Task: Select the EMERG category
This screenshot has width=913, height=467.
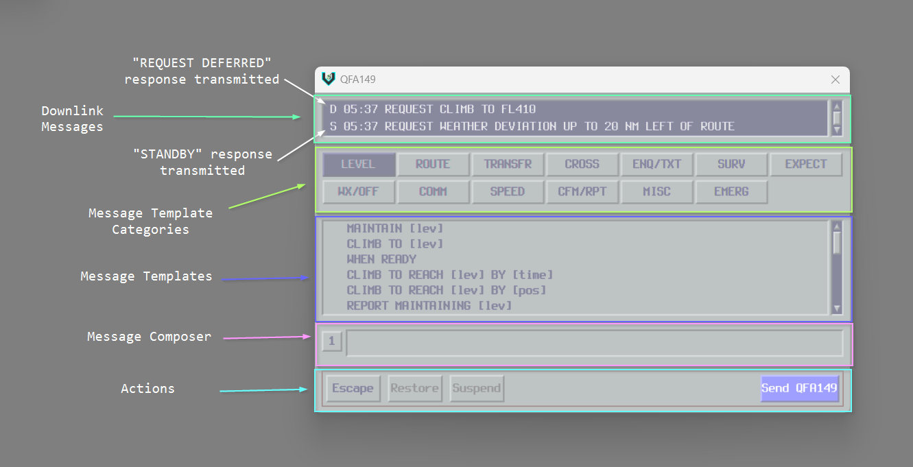Action: click(x=731, y=191)
